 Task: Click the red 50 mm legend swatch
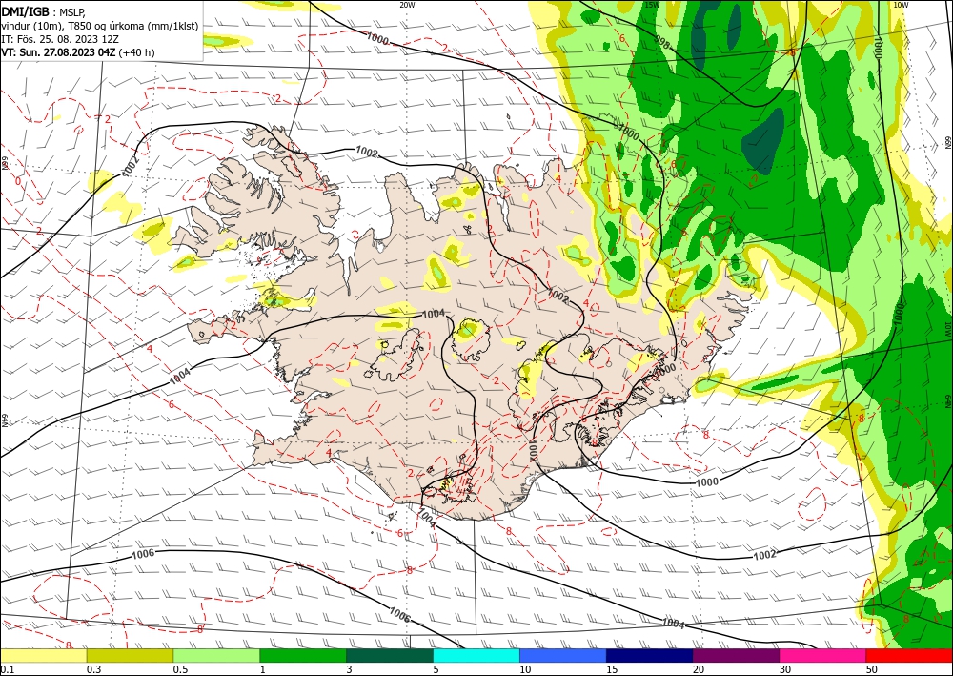point(909,655)
